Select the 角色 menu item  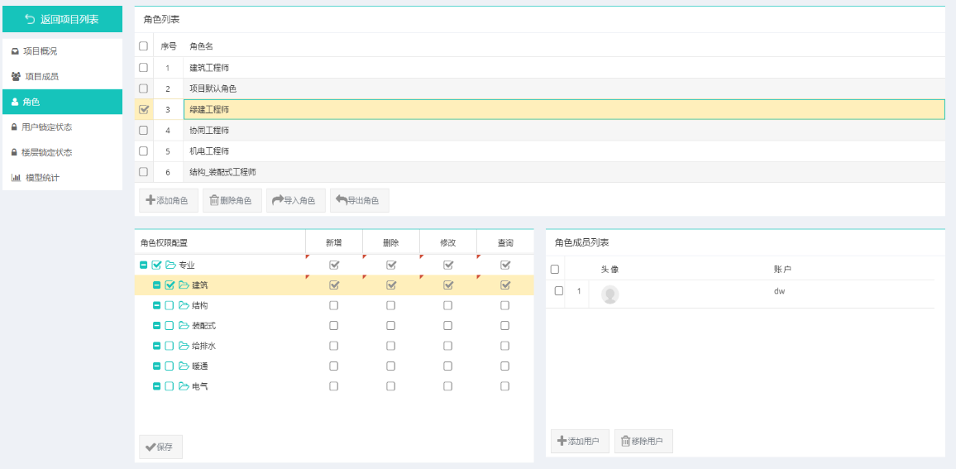coord(62,102)
